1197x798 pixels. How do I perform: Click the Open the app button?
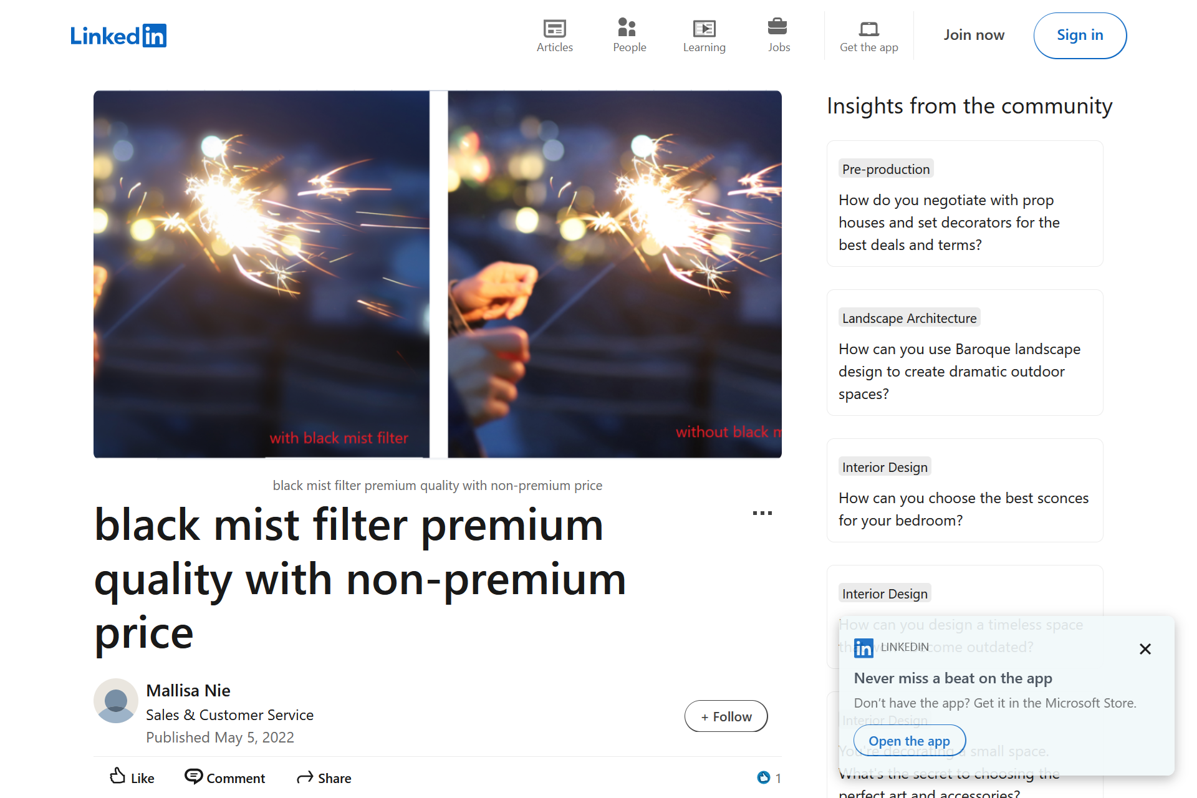click(x=909, y=741)
